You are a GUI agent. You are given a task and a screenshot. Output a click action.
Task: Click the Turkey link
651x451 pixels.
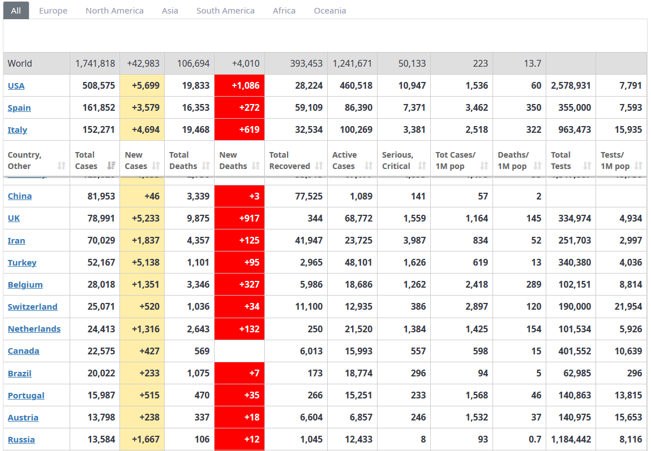coord(22,262)
